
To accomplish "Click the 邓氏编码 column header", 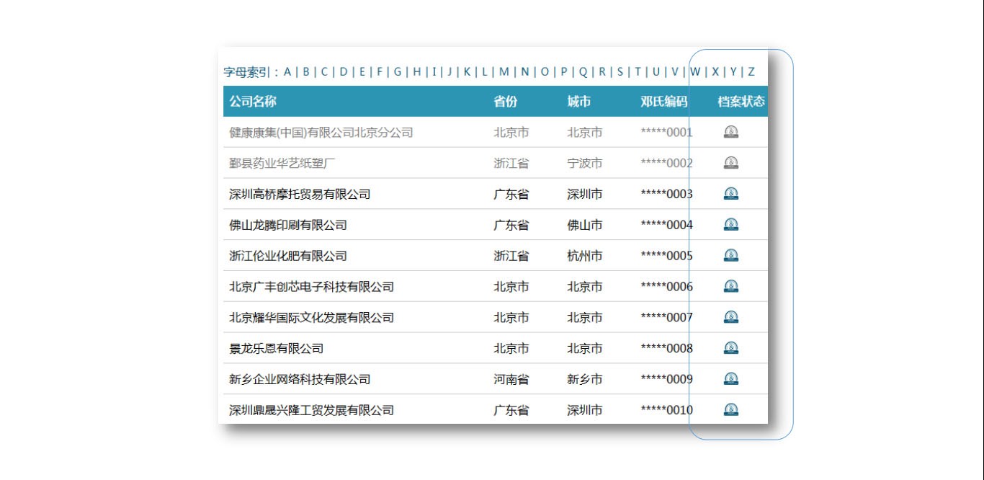I will 663,102.
